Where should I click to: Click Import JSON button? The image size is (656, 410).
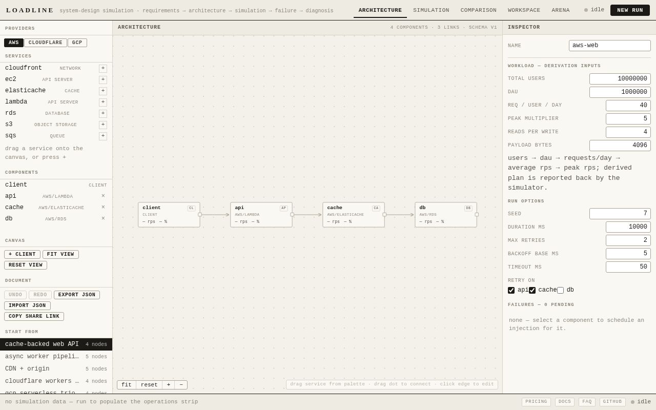coord(27,306)
